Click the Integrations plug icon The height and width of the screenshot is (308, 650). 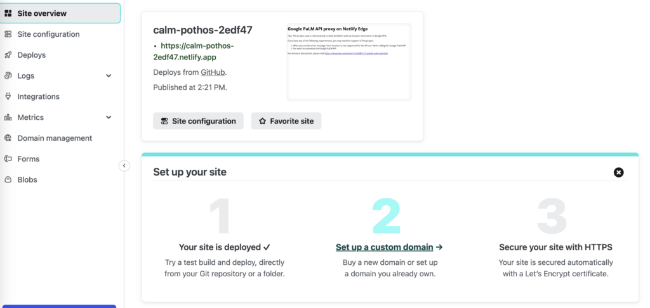pyautogui.click(x=8, y=96)
